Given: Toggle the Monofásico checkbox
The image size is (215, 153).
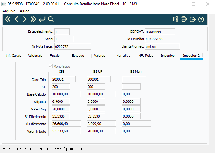Looking at the screenshot, I should [51, 66].
